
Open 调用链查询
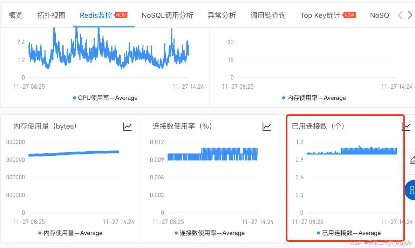[268, 15]
